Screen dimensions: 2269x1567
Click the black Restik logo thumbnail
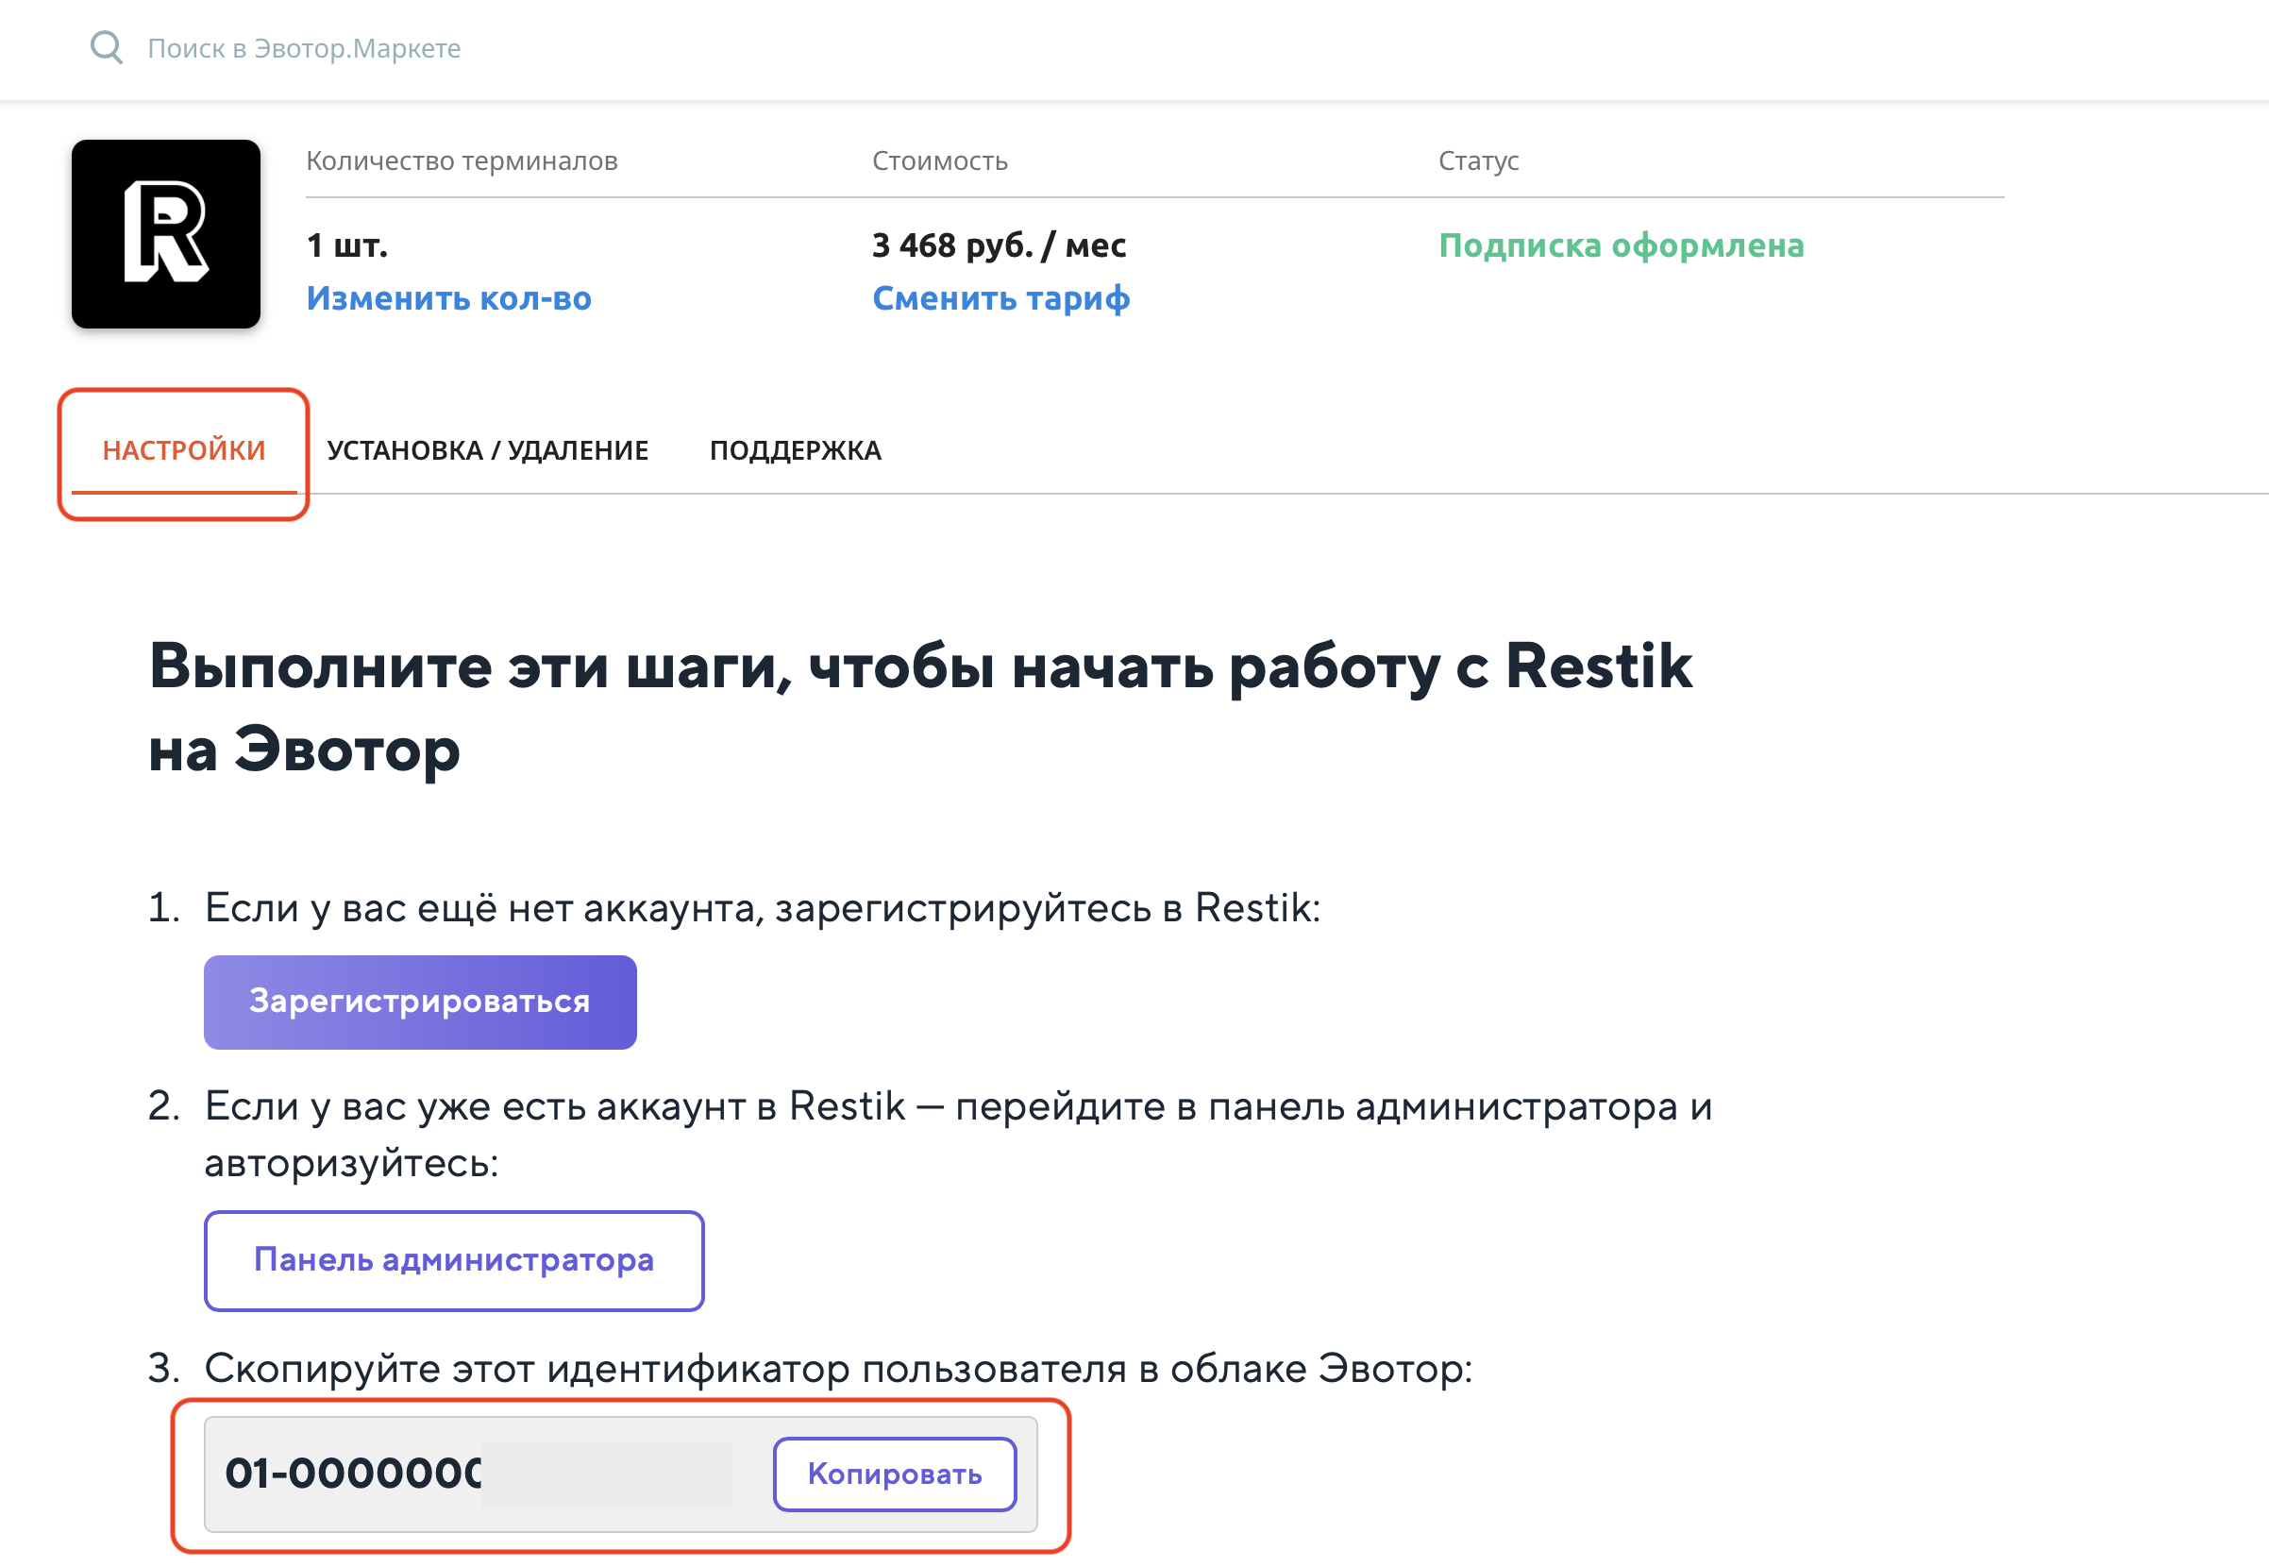click(x=166, y=234)
